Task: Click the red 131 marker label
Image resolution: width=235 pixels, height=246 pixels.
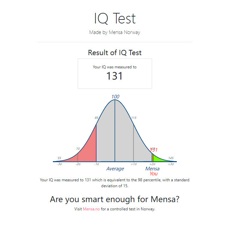Action: (x=154, y=150)
